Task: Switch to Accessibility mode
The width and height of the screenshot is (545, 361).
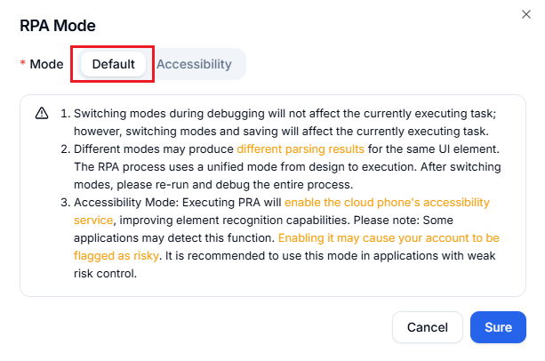Action: pyautogui.click(x=194, y=64)
